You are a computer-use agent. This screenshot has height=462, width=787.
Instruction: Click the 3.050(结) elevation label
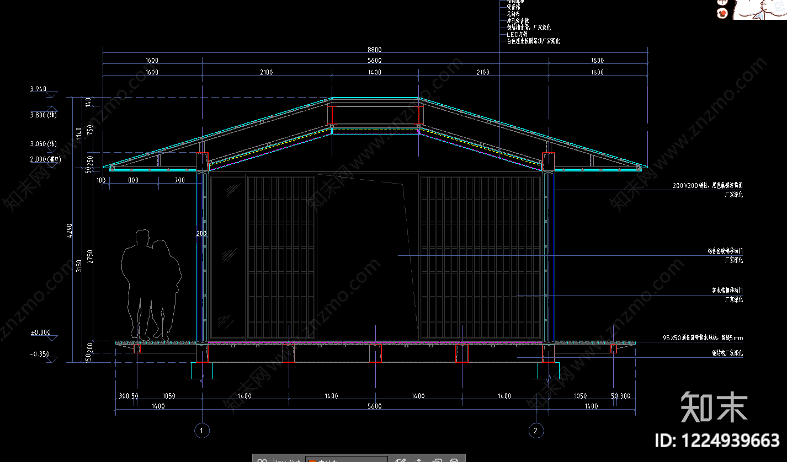coord(44,144)
